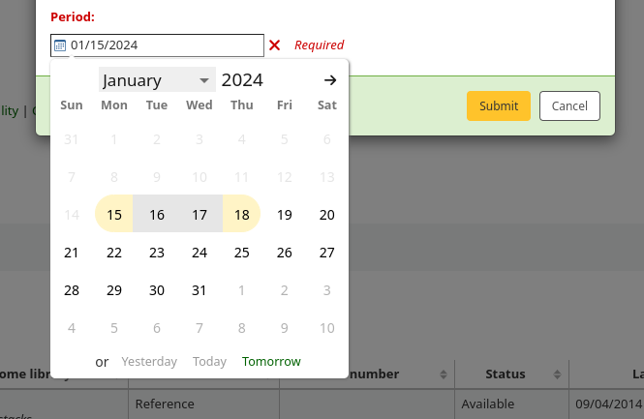Click the Period date input field
Viewport: 644px width, 419px height.
pyautogui.click(x=165, y=45)
